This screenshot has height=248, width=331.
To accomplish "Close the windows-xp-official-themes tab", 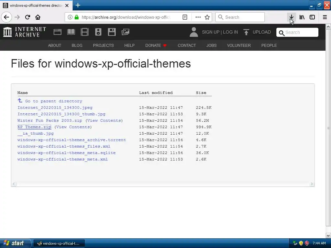I will (x=67, y=5).
